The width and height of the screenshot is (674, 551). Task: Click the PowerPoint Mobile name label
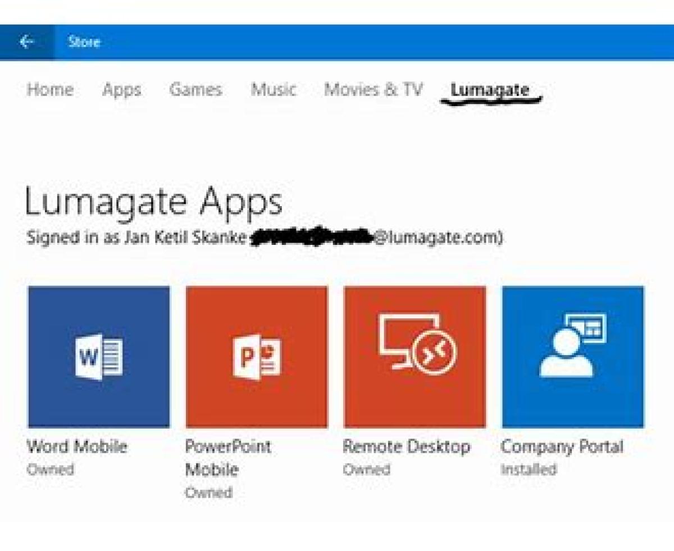[228, 458]
